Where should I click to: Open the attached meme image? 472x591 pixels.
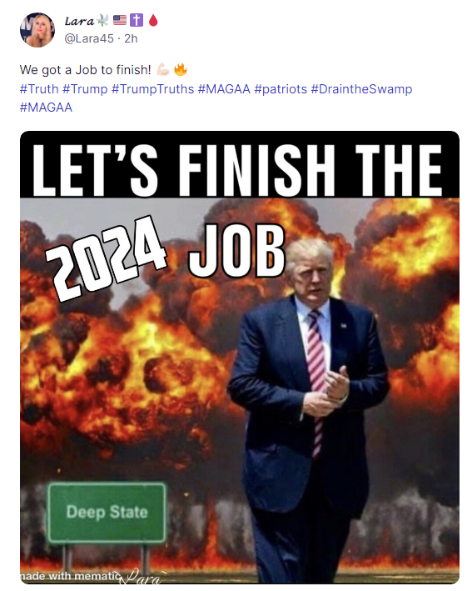tap(240, 357)
